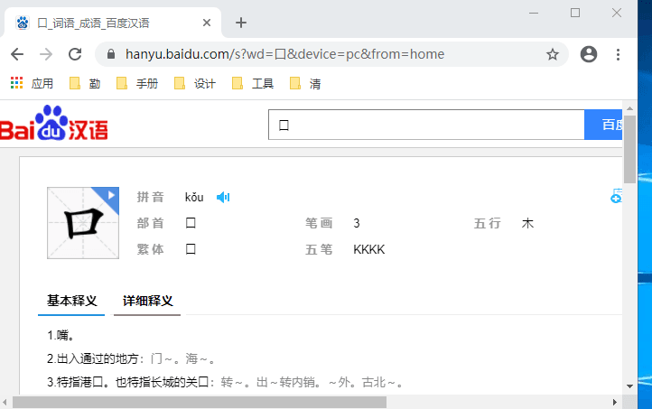Click the horizontal scrollbar left arrow
The width and height of the screenshot is (652, 409).
click(5, 402)
